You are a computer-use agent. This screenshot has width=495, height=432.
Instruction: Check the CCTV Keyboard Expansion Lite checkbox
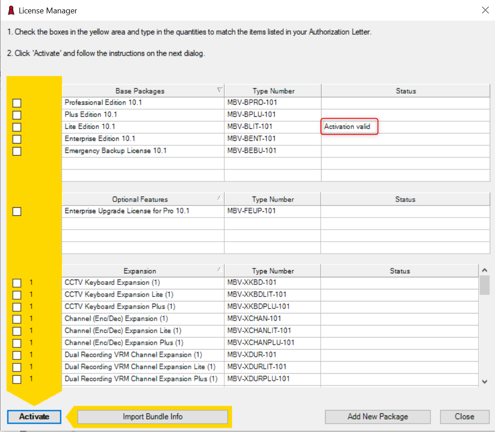pos(17,295)
